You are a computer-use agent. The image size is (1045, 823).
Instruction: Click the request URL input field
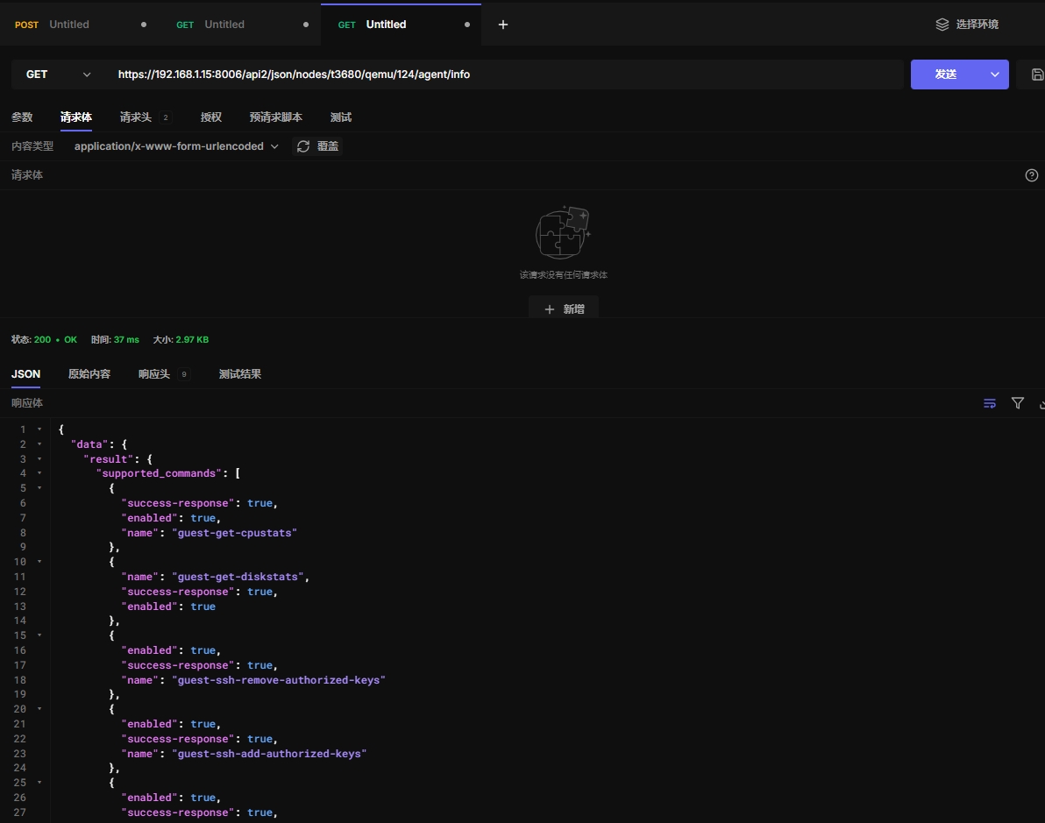tap(504, 74)
